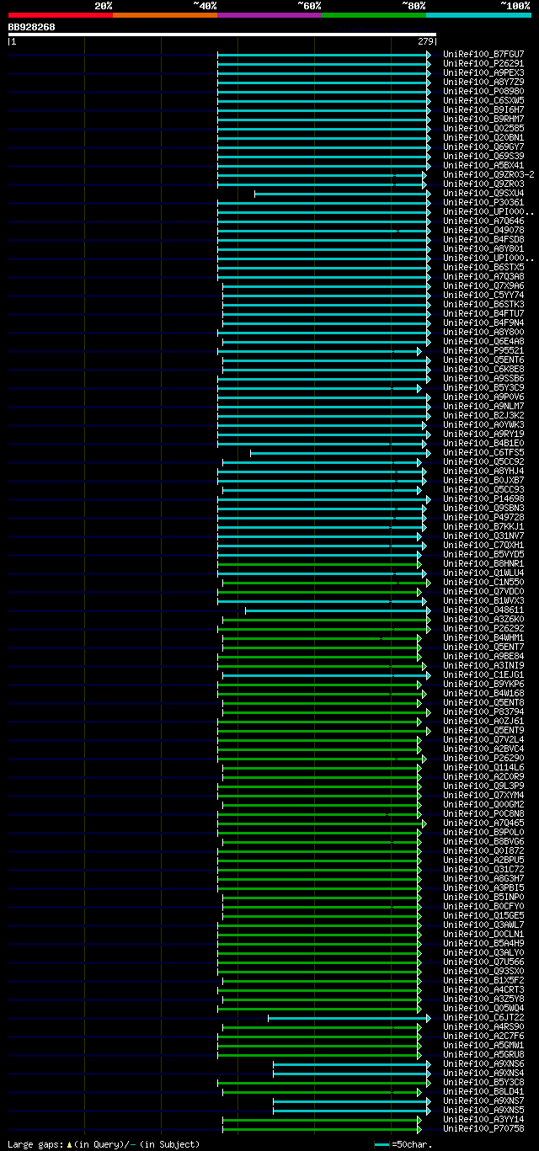The height and width of the screenshot is (1151, 539).
Task: Select the UniRef100_P26292 label
Action: 483,628
